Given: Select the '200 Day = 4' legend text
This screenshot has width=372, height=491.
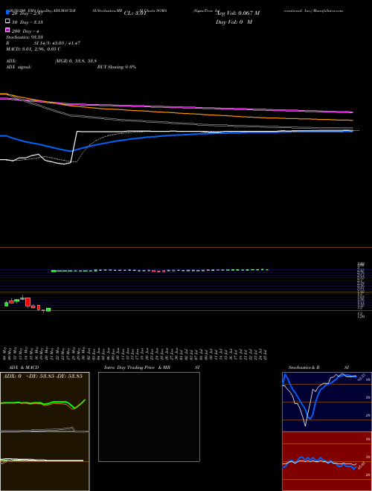Looking at the screenshot, I should point(25,31).
